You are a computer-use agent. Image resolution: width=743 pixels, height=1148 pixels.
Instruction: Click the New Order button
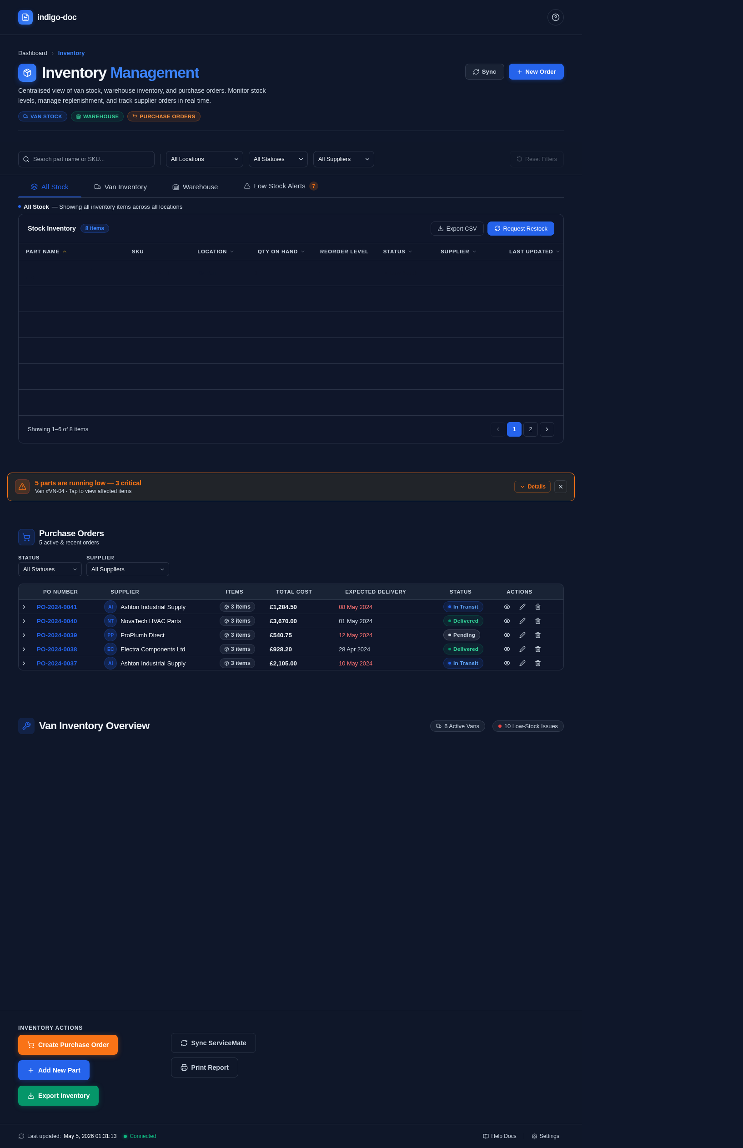pyautogui.click(x=536, y=72)
